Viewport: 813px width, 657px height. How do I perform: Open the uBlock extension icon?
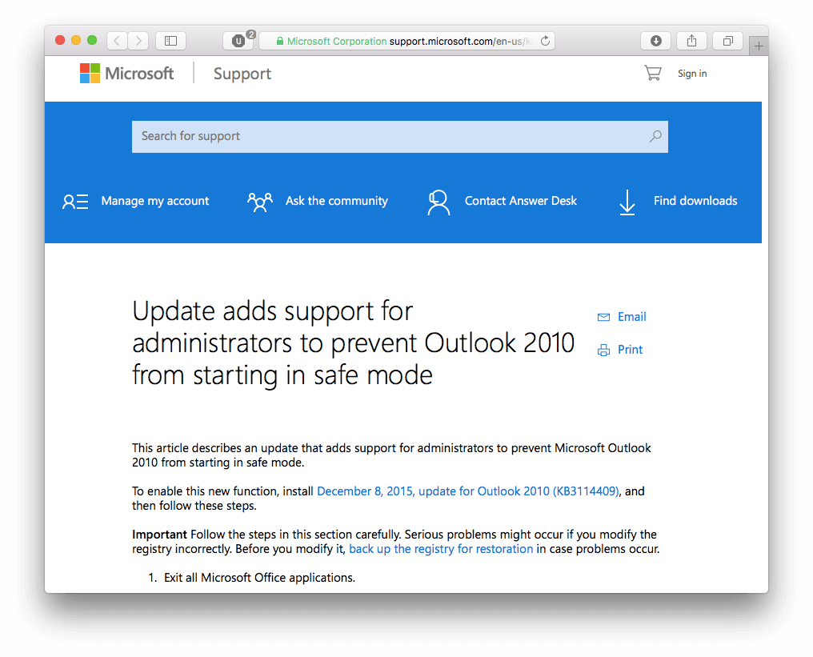238,41
